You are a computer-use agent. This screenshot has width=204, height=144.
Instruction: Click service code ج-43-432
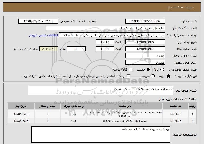[175, 114]
